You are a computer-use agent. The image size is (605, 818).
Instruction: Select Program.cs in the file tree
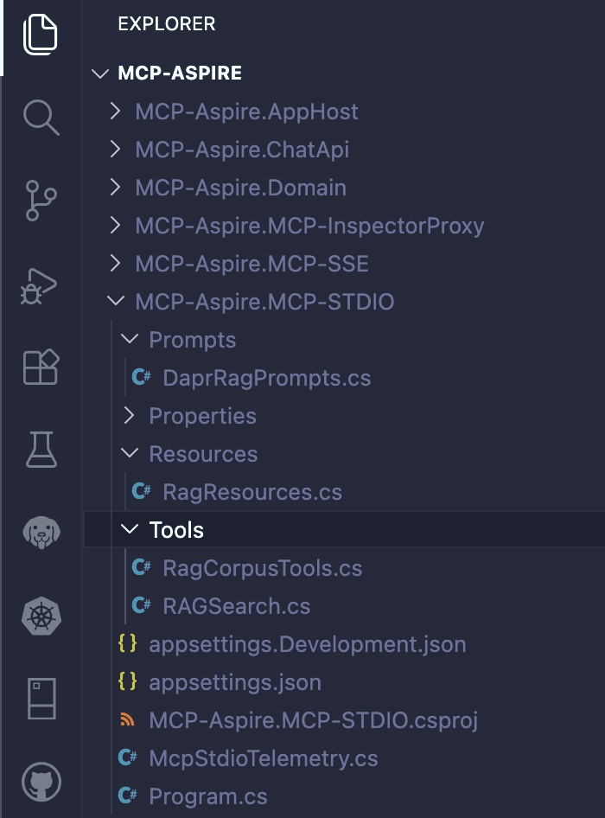point(208,796)
